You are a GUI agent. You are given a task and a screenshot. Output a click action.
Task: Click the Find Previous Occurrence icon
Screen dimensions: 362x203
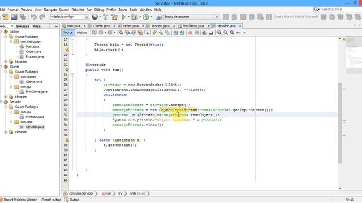(127, 33)
